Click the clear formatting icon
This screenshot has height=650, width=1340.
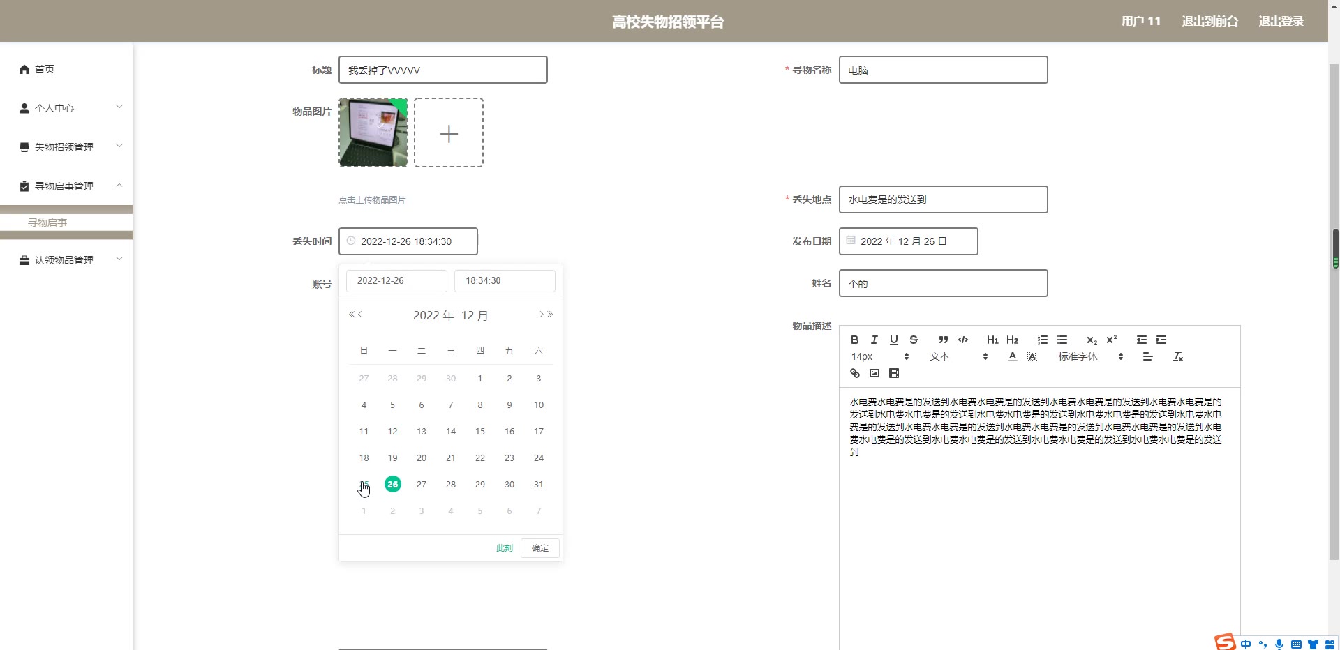point(1178,356)
